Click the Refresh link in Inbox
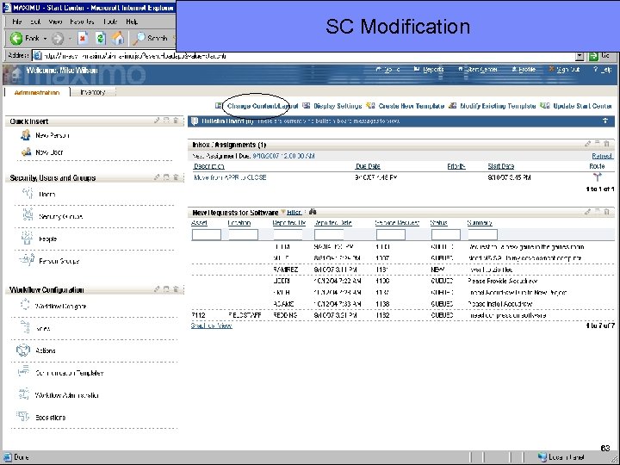 (x=602, y=156)
